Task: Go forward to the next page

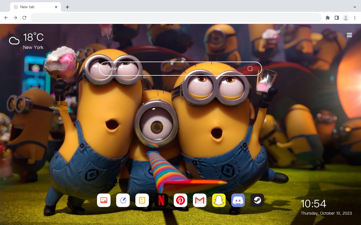Action: 15,18
